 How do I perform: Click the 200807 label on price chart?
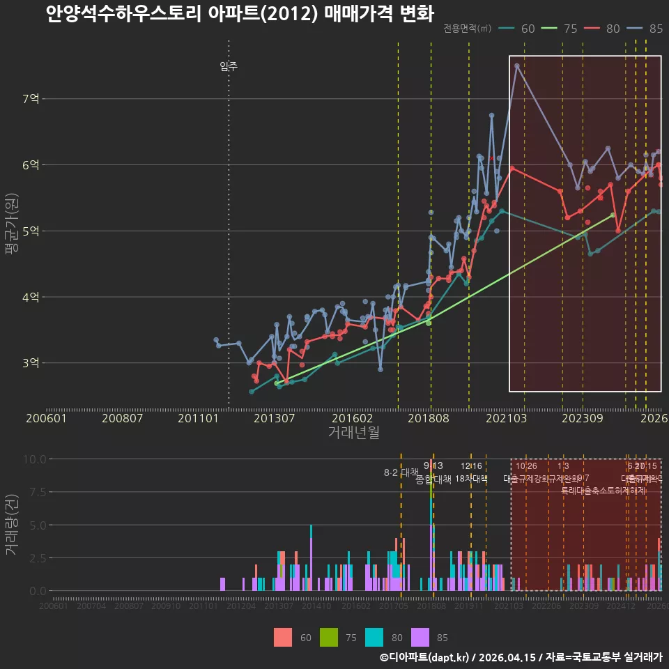click(x=123, y=418)
